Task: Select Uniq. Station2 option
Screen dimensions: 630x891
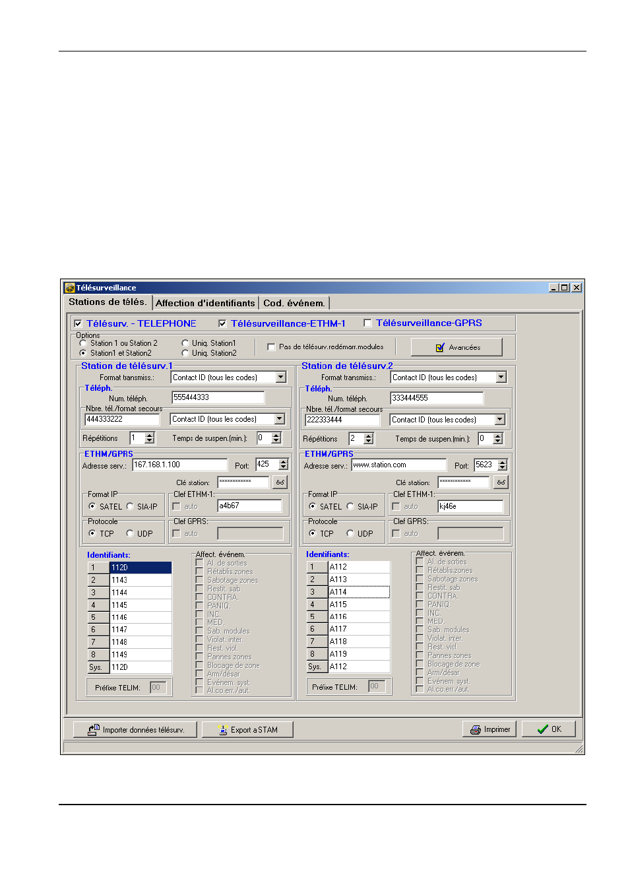Action: (x=185, y=353)
